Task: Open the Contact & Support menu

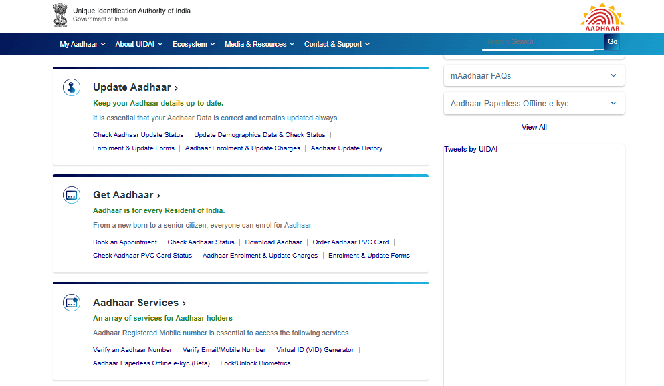Action: click(x=336, y=44)
